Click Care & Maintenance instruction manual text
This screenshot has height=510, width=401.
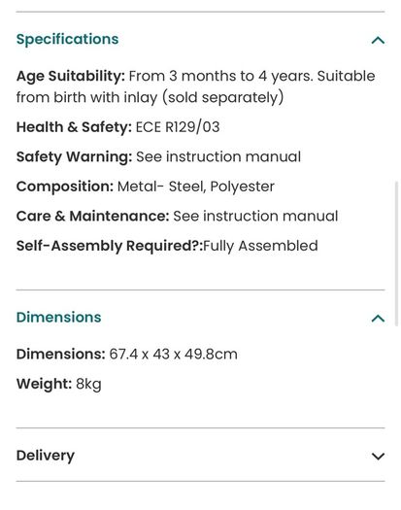[255, 217]
